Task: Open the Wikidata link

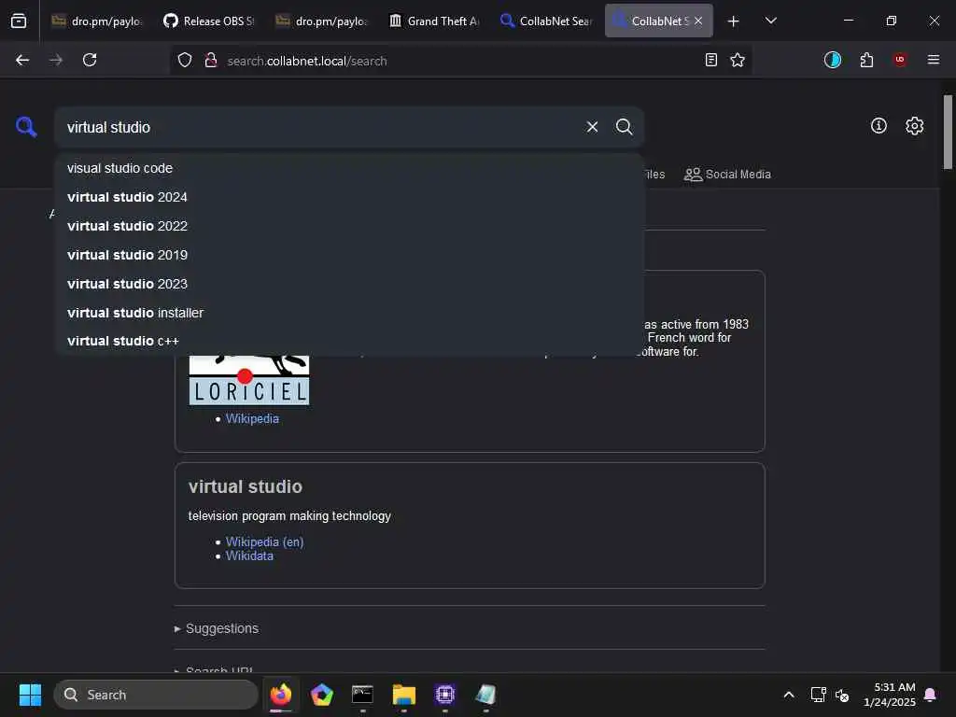Action: pos(249,556)
